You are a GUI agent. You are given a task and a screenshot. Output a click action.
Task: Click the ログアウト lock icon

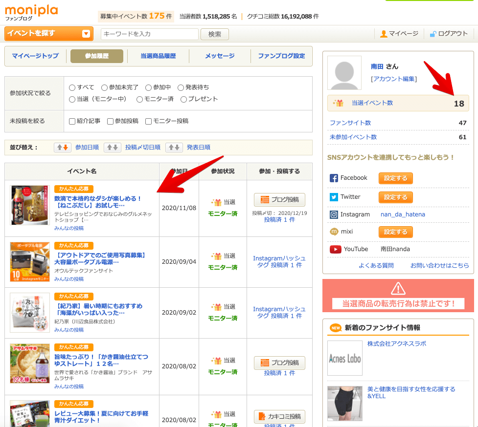coord(433,34)
